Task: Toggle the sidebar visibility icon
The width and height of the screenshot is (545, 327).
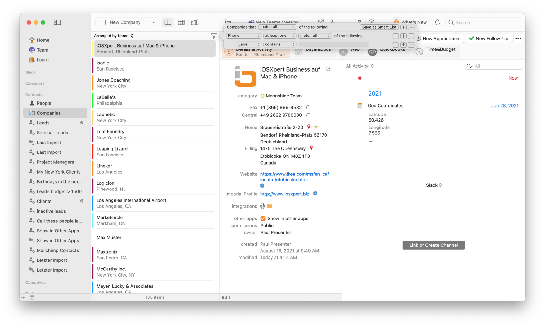Action: pyautogui.click(x=57, y=22)
